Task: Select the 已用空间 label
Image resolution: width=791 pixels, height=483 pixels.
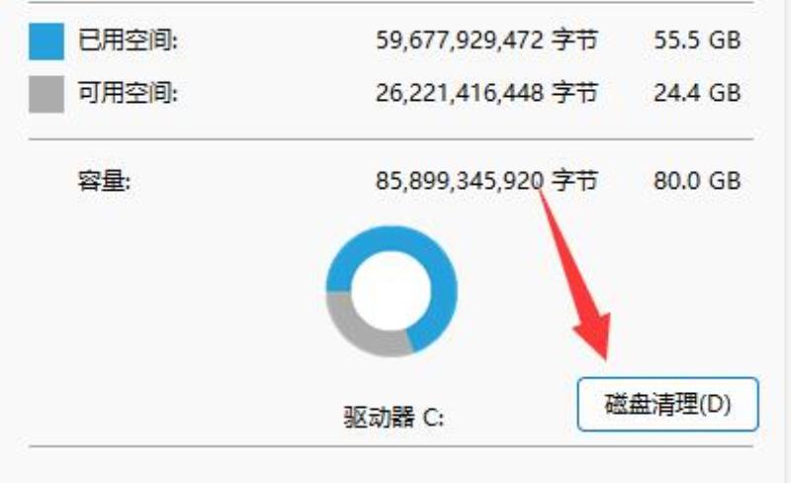Action: coord(128,40)
